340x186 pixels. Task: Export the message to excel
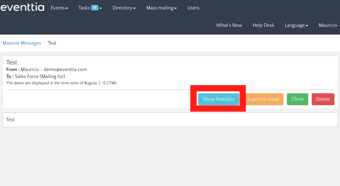263,99
